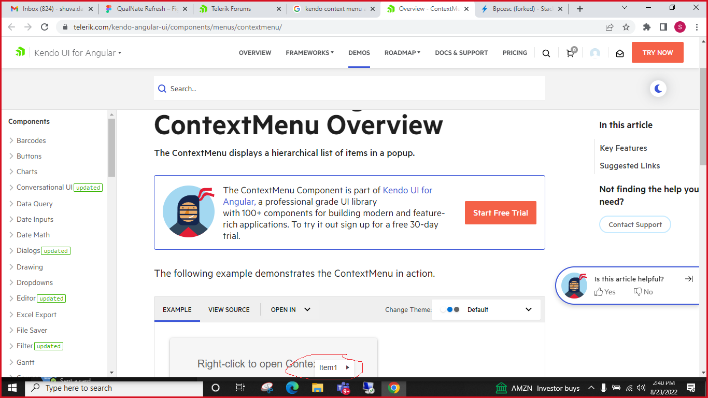Launch Microsoft Edge from taskbar
The height and width of the screenshot is (398, 708).
(x=292, y=388)
